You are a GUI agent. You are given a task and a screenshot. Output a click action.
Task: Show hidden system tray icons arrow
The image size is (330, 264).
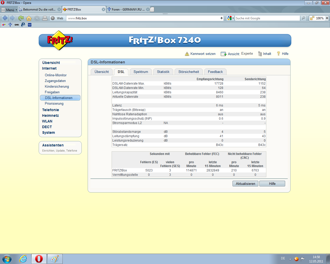pyautogui.click(x=290, y=259)
